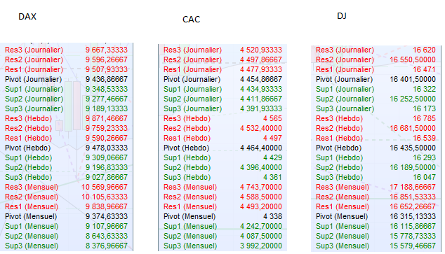Click DAX Pivot (Hebdo) row

pyautogui.click(x=67, y=148)
